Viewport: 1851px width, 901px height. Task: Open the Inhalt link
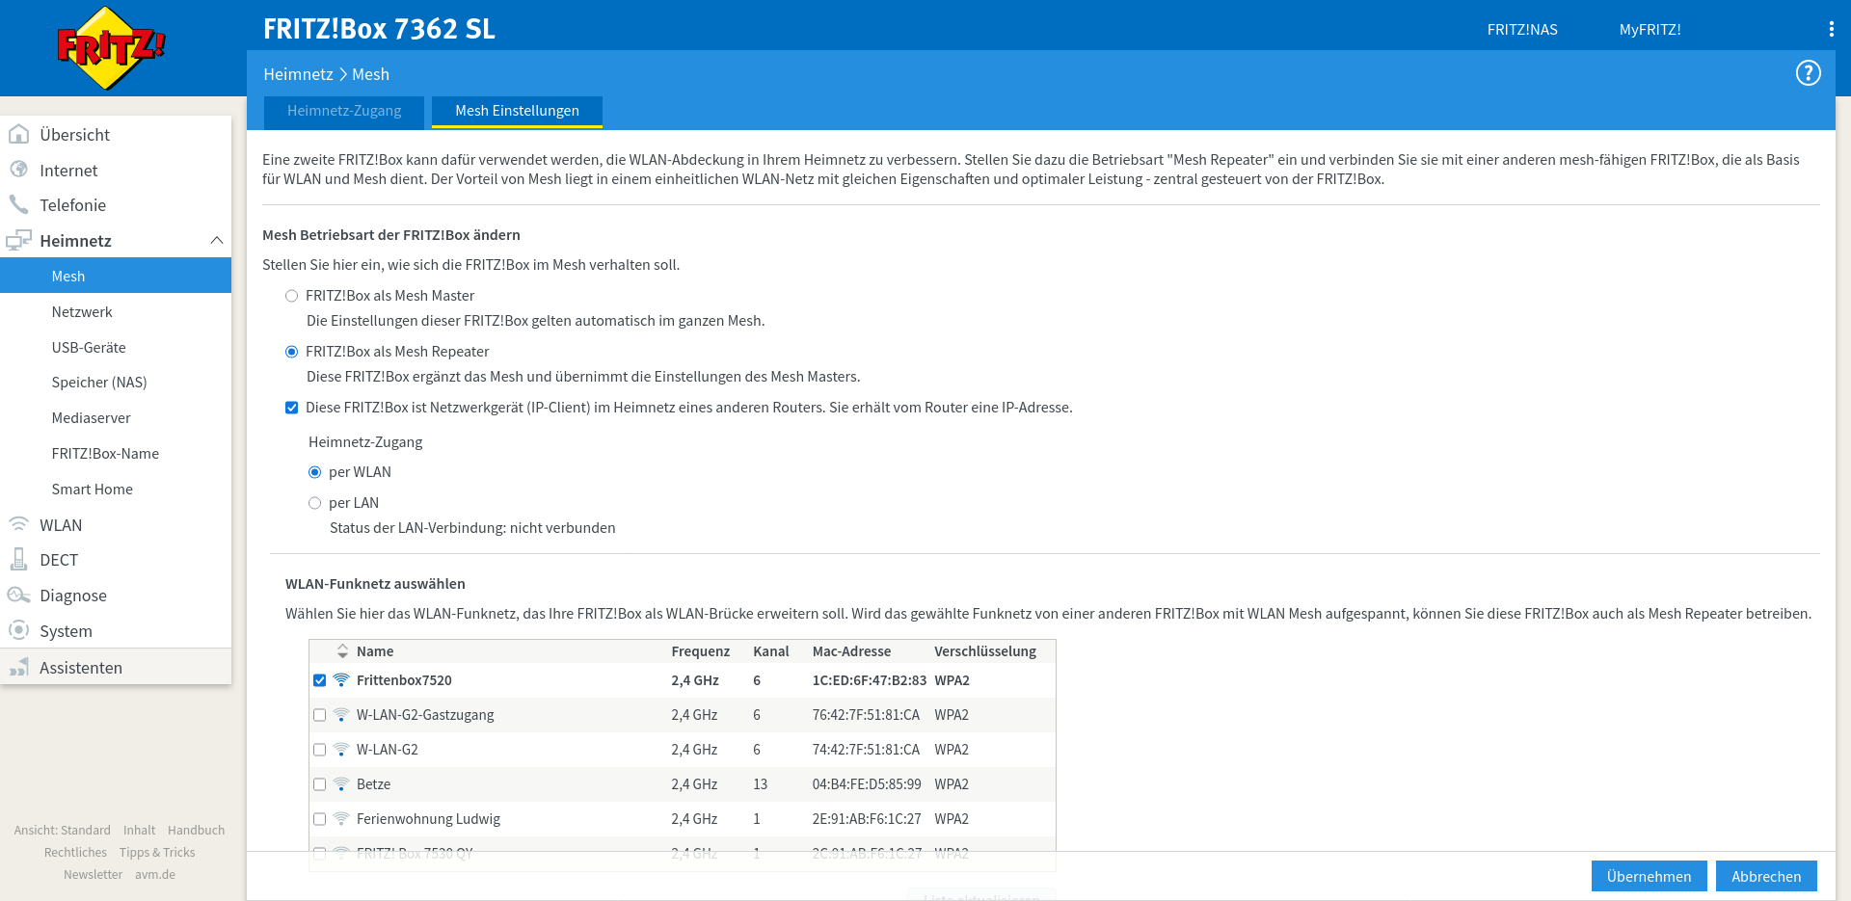pos(139,830)
